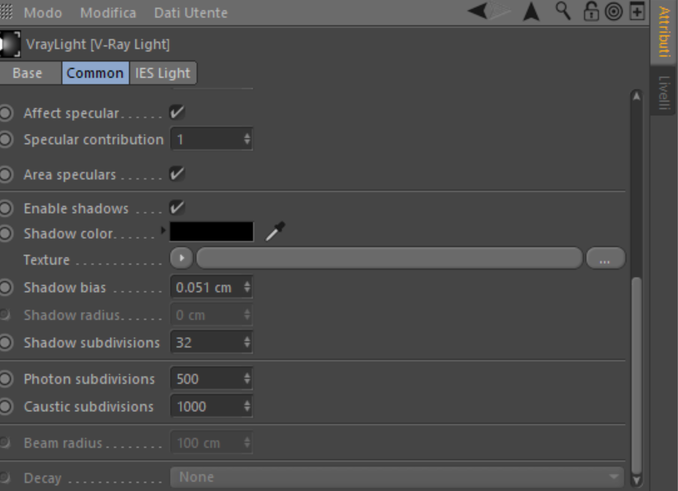The height and width of the screenshot is (491, 678).
Task: Click the Photon subdivisions stepper arrows
Action: [x=247, y=379]
